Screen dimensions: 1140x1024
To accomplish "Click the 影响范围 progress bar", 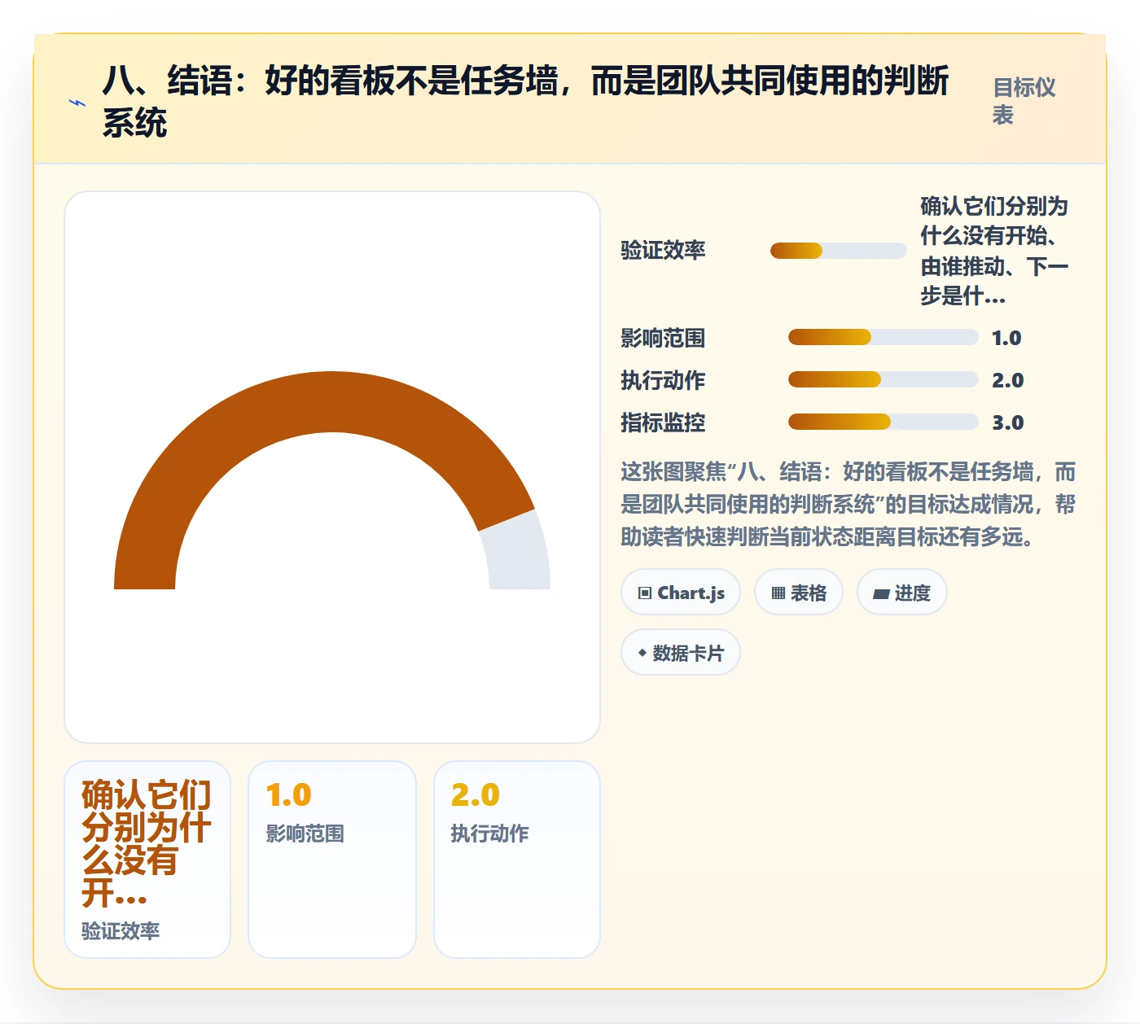I will 883,337.
